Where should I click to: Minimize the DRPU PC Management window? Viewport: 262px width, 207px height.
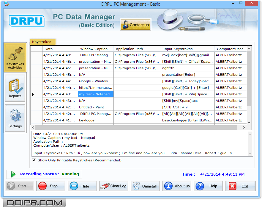tap(233, 3)
